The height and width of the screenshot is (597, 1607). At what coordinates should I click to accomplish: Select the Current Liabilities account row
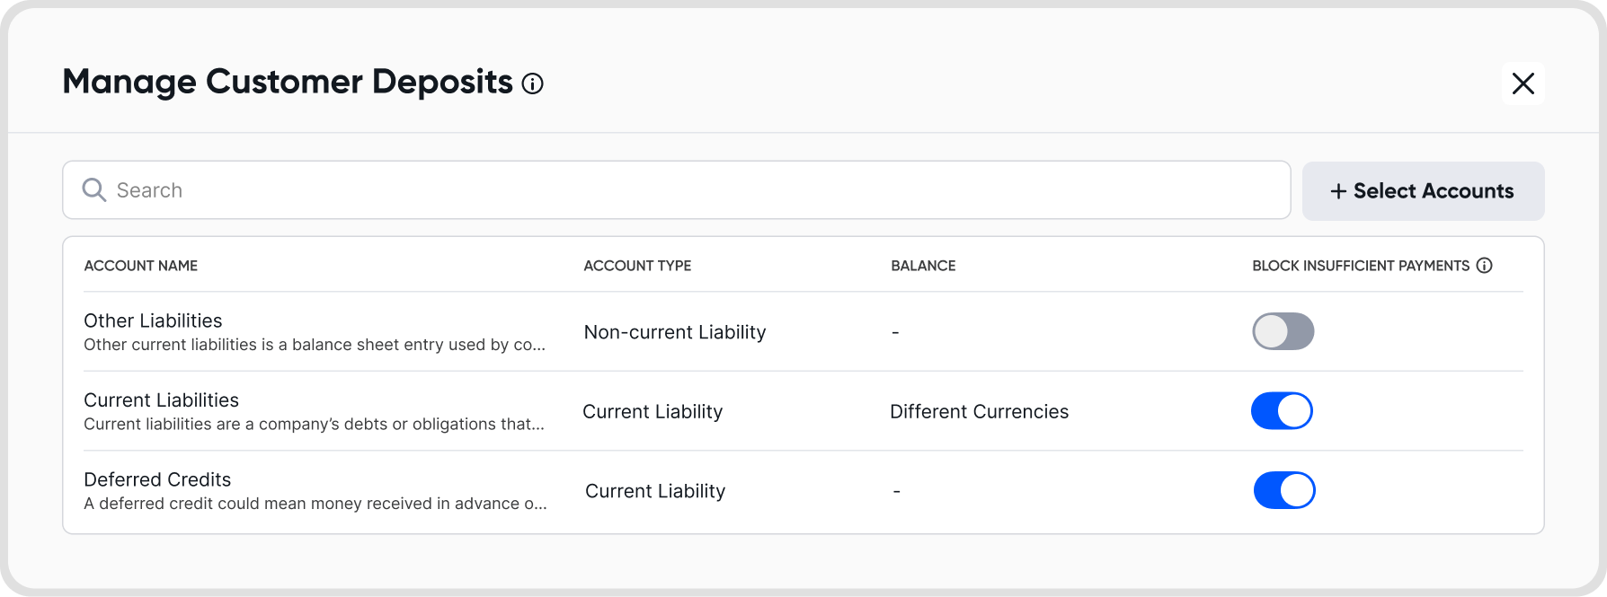point(803,411)
